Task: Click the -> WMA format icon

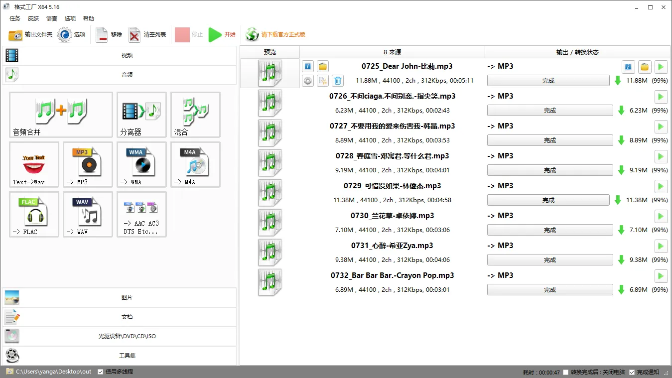Action: coord(141,164)
